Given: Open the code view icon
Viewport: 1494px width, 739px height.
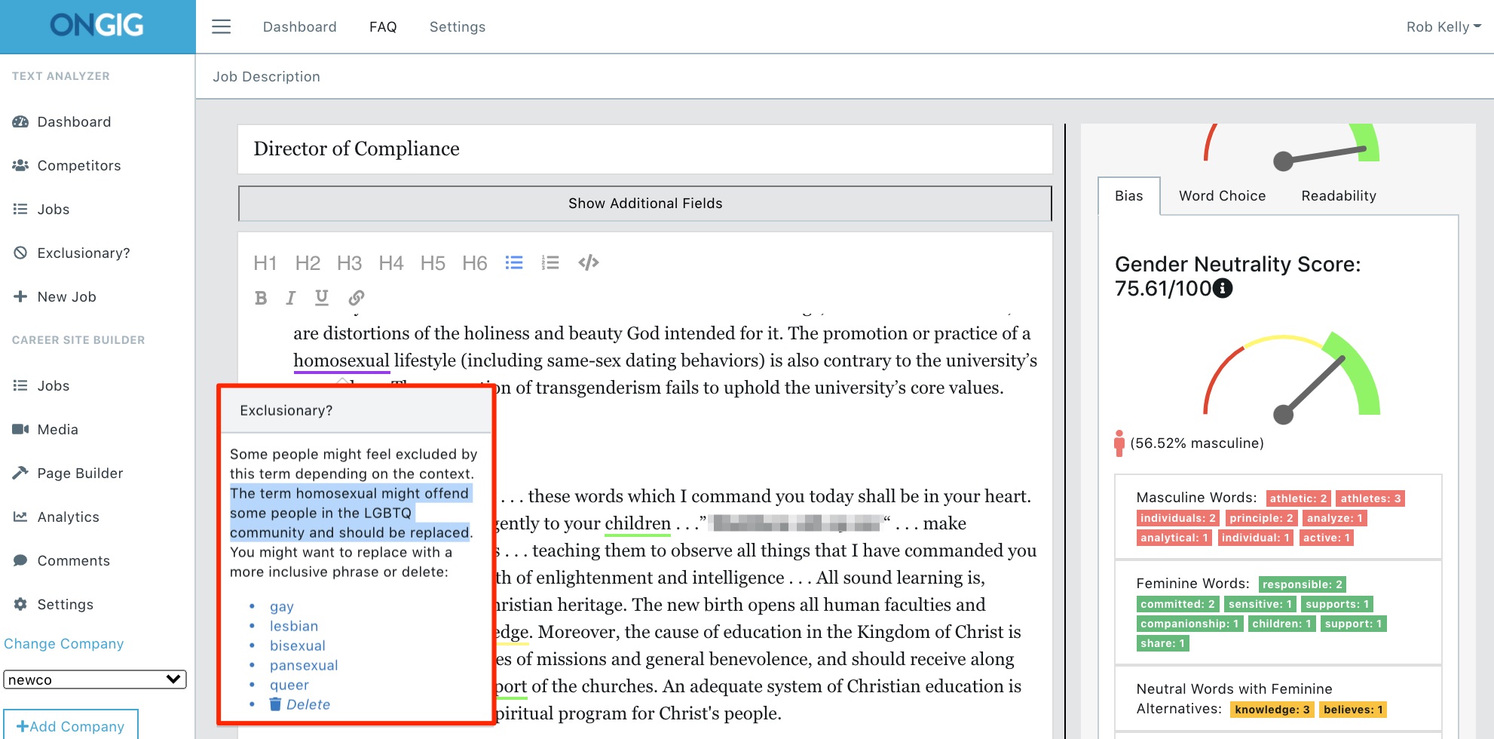Looking at the screenshot, I should tap(589, 262).
